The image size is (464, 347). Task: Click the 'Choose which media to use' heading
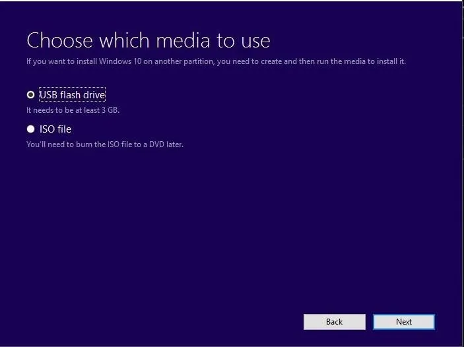point(149,40)
